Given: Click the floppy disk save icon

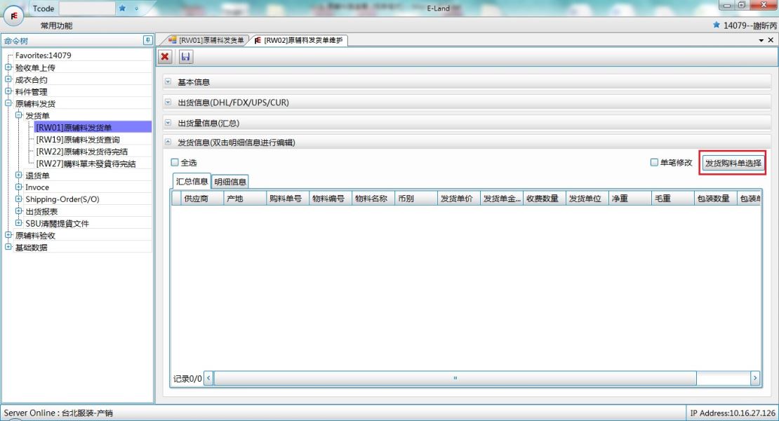Looking at the screenshot, I should pos(181,56).
